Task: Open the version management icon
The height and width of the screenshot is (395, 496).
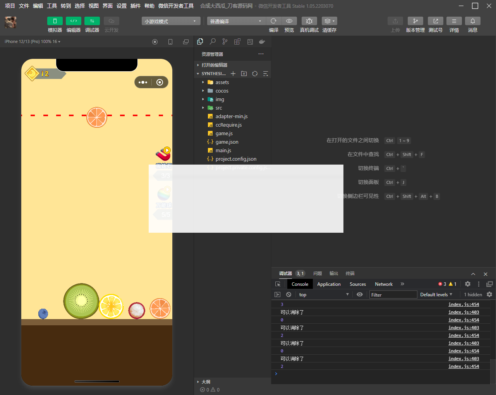Action: 415,21
